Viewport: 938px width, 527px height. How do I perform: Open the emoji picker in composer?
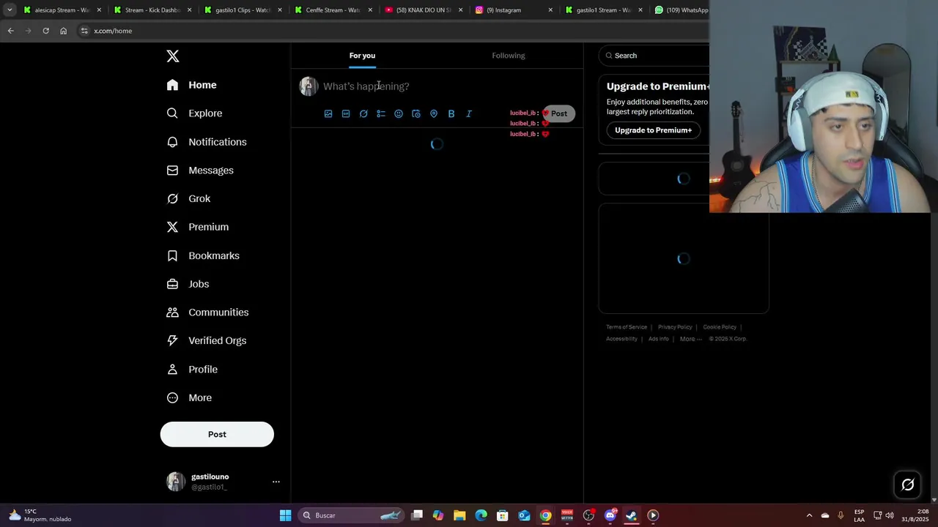(x=399, y=113)
